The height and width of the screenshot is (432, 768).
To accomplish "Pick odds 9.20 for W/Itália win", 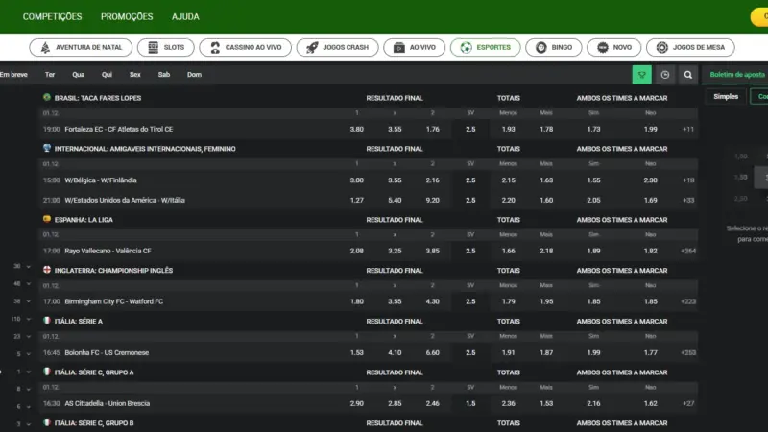I will [x=433, y=200].
